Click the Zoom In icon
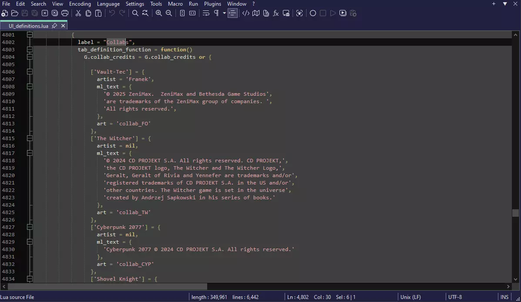 pos(159,13)
